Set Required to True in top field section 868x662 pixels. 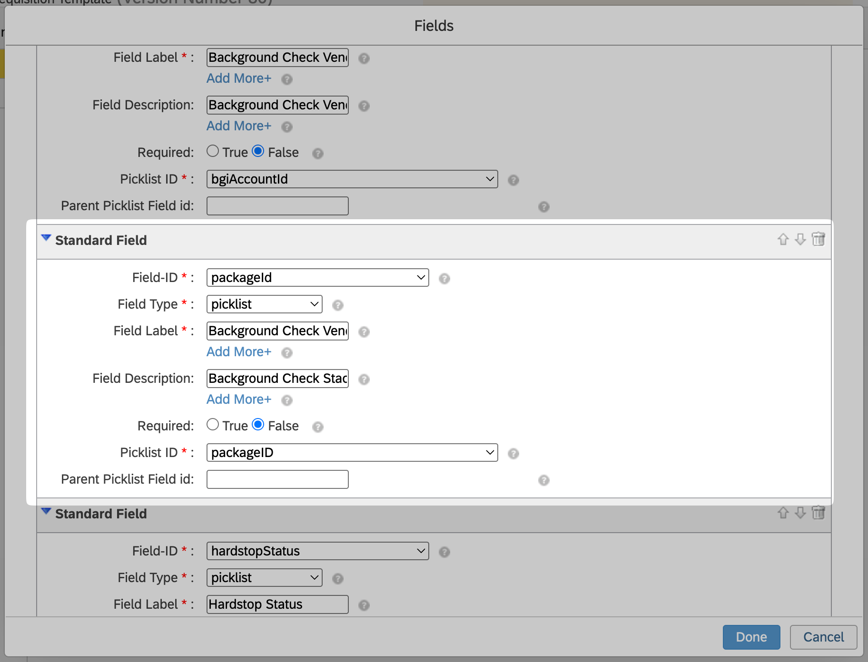213,151
